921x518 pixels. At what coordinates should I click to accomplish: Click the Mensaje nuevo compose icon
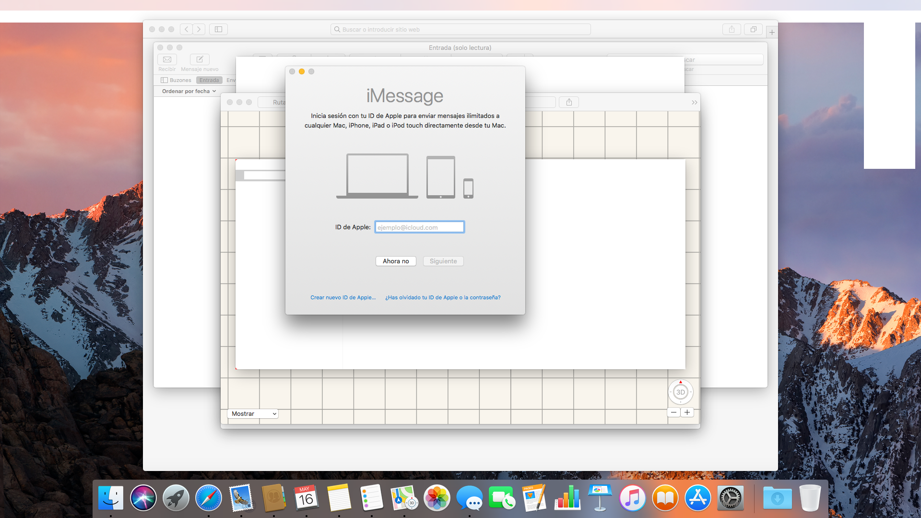point(200,59)
